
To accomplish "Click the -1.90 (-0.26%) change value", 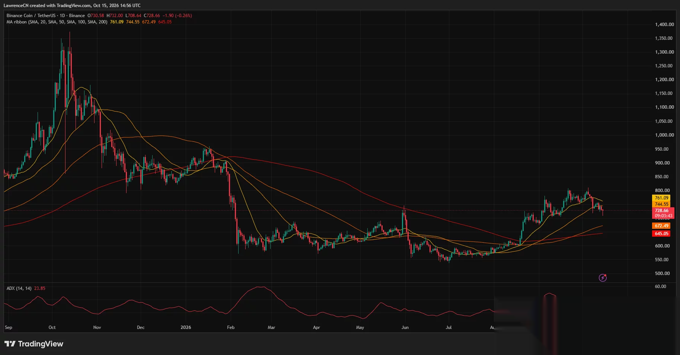I will click(x=178, y=16).
